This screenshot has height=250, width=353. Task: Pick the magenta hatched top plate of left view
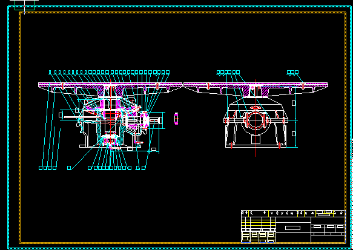(x=110, y=85)
